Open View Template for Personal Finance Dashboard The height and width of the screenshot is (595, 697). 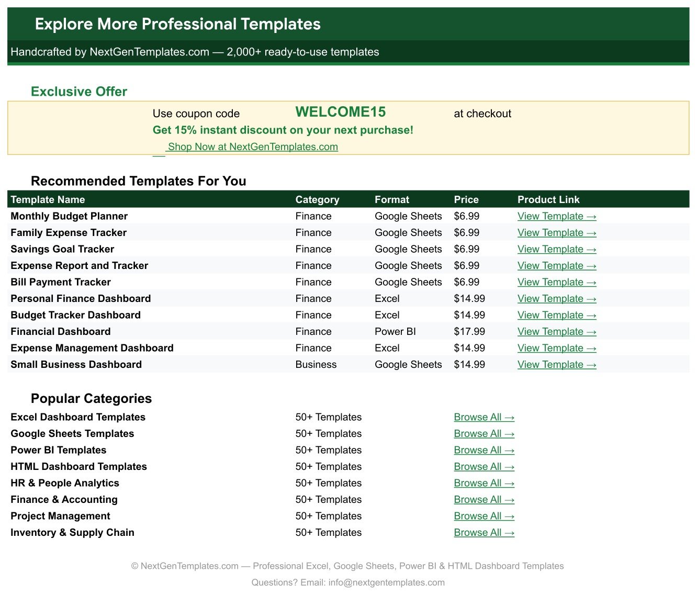click(557, 299)
